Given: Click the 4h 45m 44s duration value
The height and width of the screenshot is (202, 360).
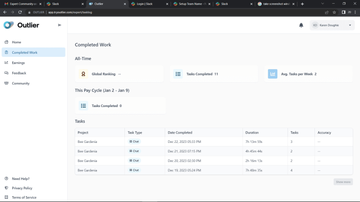Looking at the screenshot, I should (254, 151).
